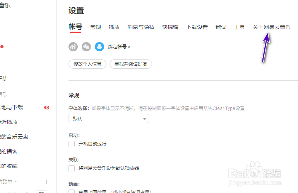Click the Weibo account binding icon
This screenshot has height=193, width=298.
coord(73,47)
